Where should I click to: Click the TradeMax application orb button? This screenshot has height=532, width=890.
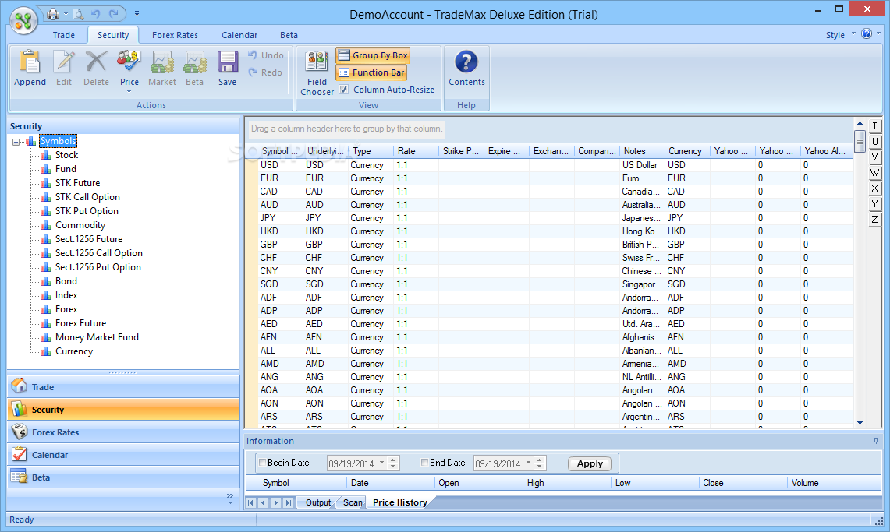(x=23, y=22)
